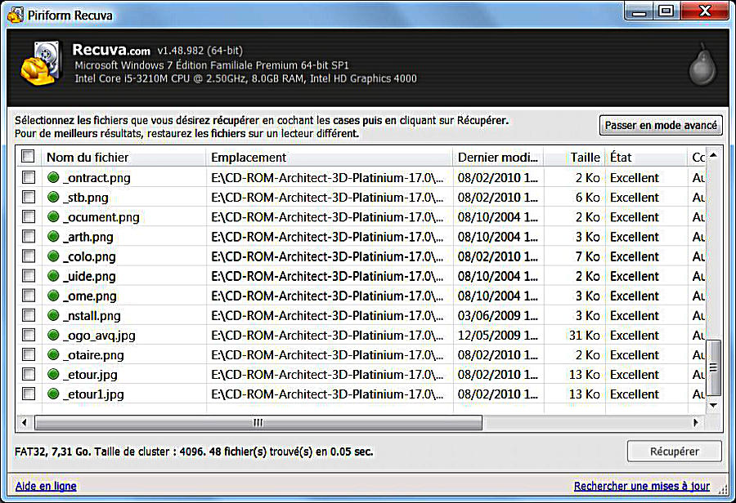Click the Piriform pear logo

(x=702, y=65)
